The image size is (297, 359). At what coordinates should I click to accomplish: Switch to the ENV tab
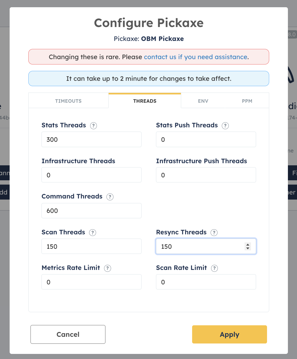203,101
